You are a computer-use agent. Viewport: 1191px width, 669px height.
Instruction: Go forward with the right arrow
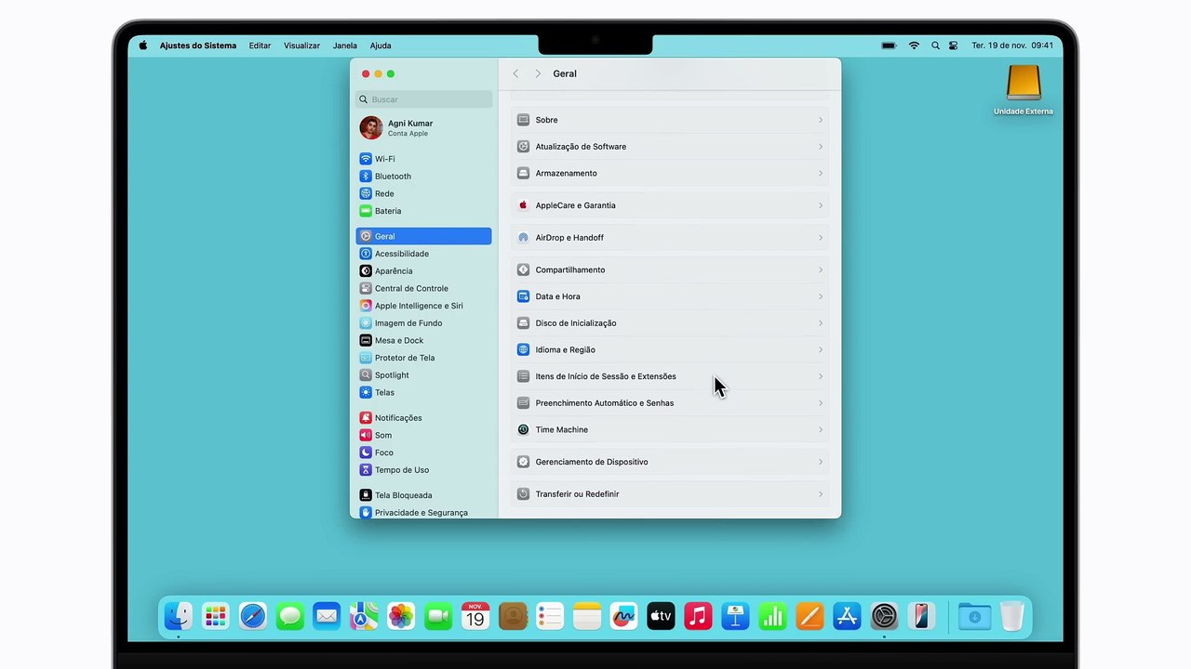[x=538, y=73]
